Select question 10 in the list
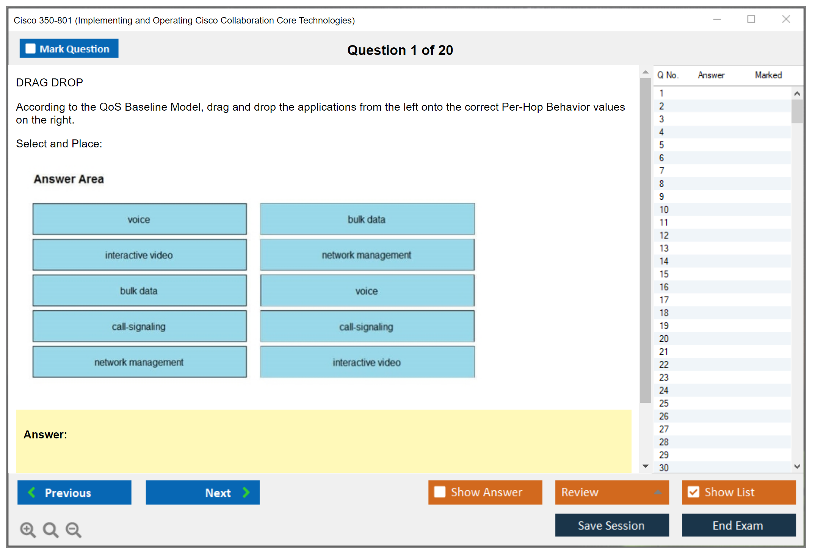The height and width of the screenshot is (557, 815). coord(664,210)
